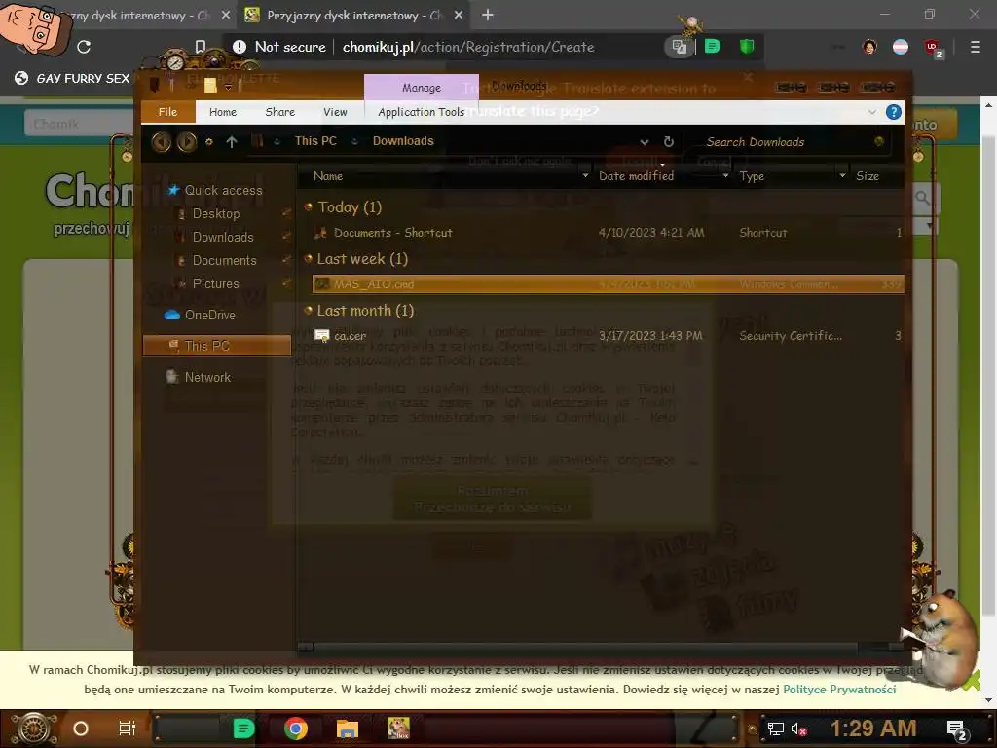Open the File menu in Explorer
The image size is (997, 748).
click(x=167, y=112)
